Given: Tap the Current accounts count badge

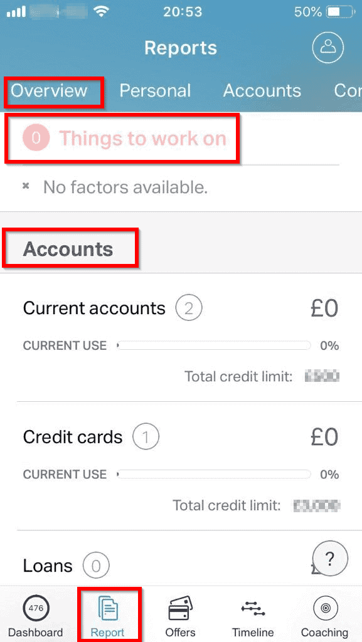Looking at the screenshot, I should (x=189, y=308).
